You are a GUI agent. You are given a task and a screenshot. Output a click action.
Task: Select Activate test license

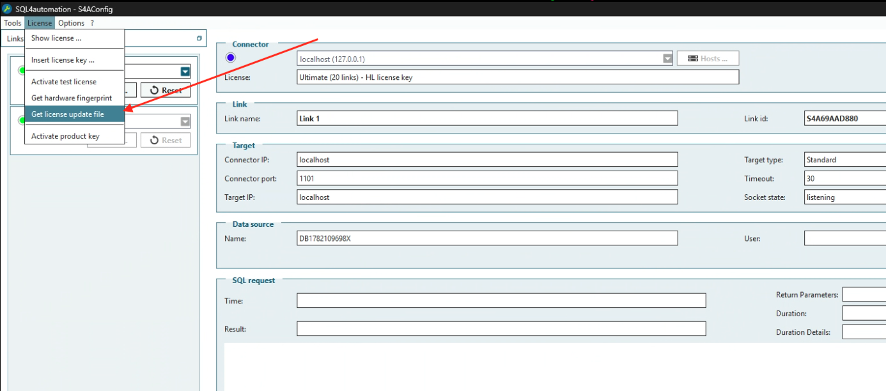[74, 82]
